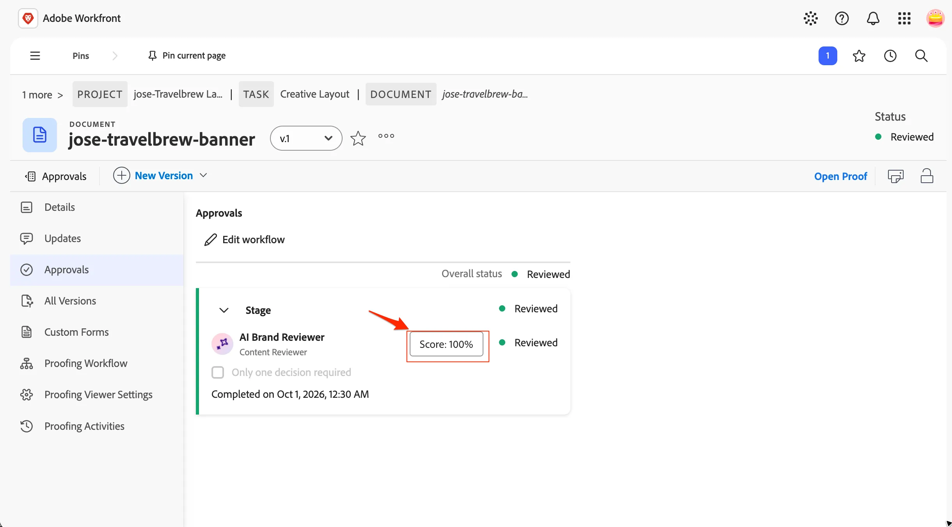Open the jose-Travelbrew La... project breadcrumb
This screenshot has height=527, width=952.
(178, 94)
